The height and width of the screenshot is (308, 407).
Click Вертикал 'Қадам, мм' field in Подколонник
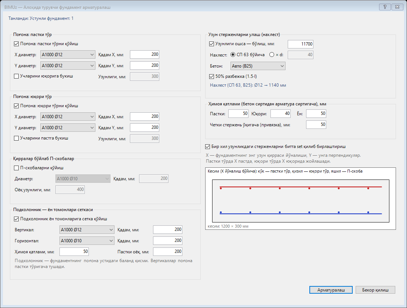168,229
